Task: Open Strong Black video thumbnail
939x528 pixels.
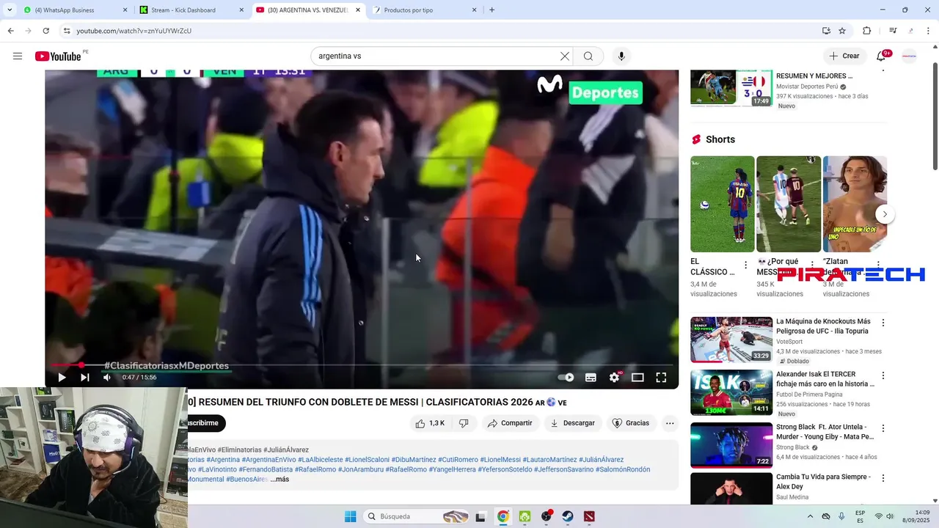Action: (731, 445)
